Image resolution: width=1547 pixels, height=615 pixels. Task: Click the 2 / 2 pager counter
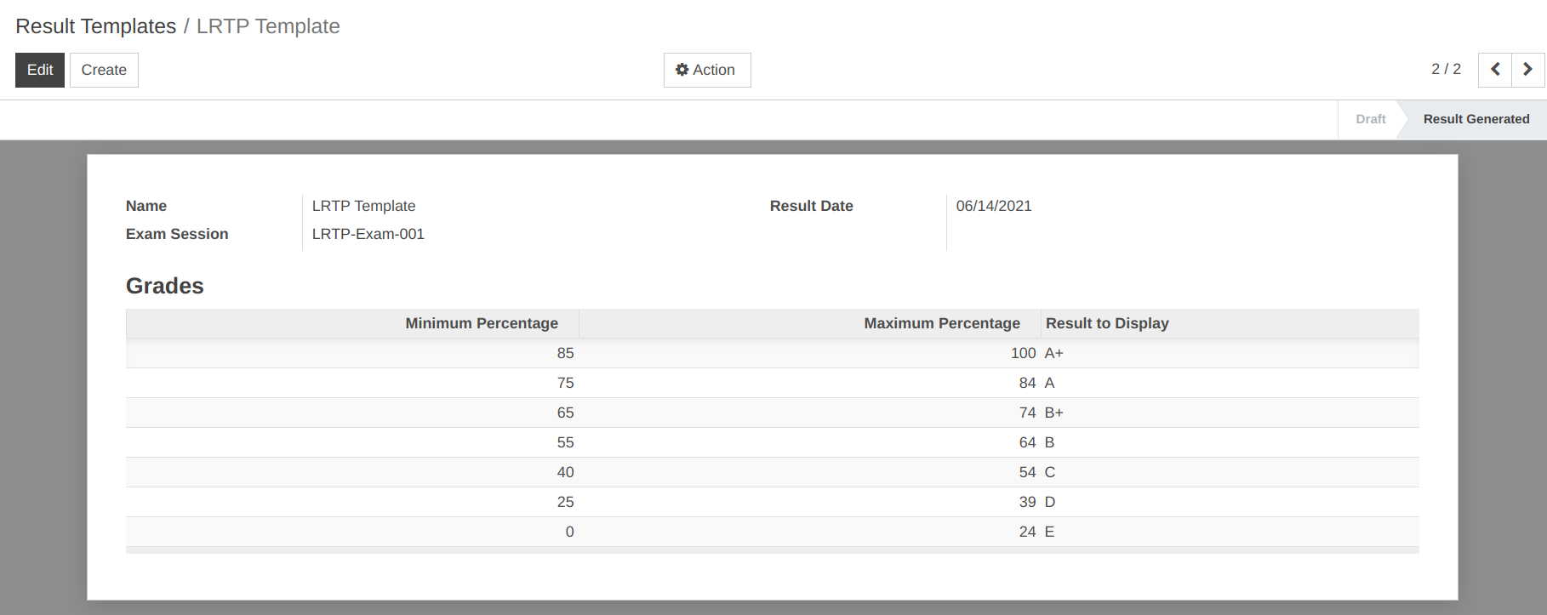1446,69
